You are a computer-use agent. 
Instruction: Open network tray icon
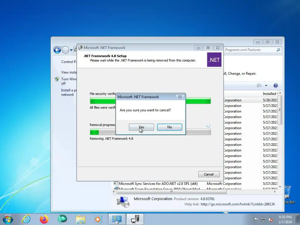coord(263,219)
